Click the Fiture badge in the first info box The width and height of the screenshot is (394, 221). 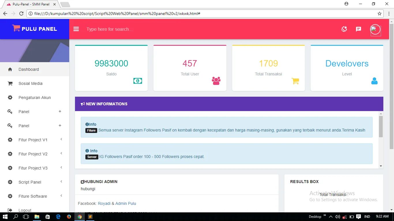pyautogui.click(x=91, y=130)
